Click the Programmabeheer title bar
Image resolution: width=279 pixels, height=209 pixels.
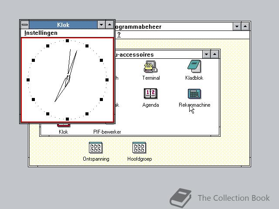pos(174,27)
